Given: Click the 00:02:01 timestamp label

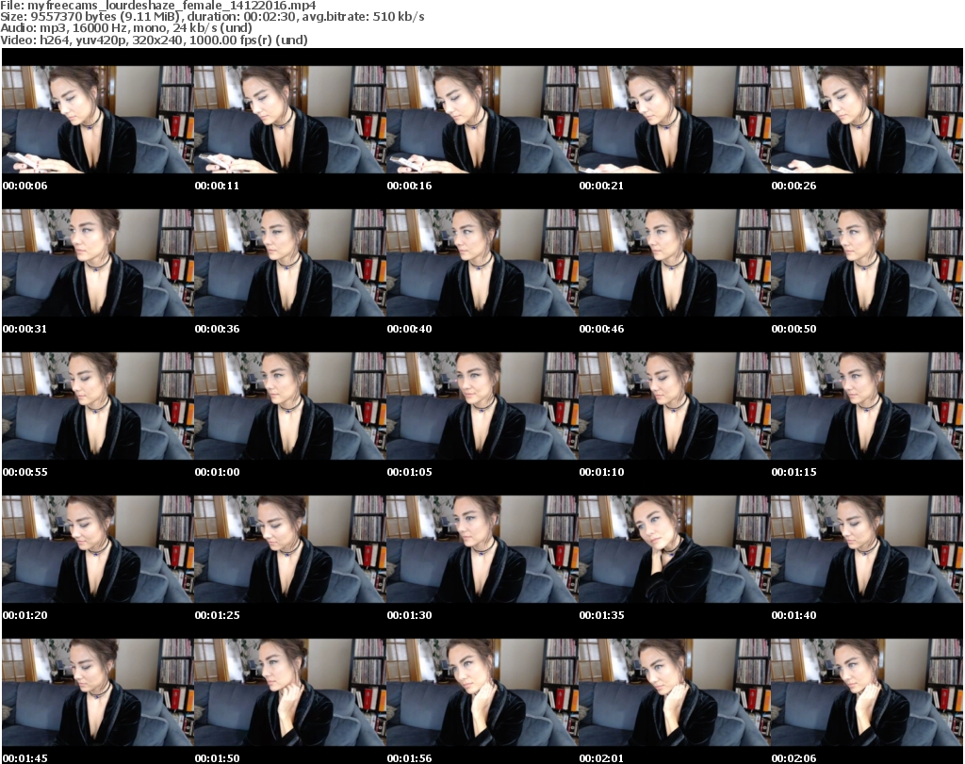Looking at the screenshot, I should click(601, 758).
